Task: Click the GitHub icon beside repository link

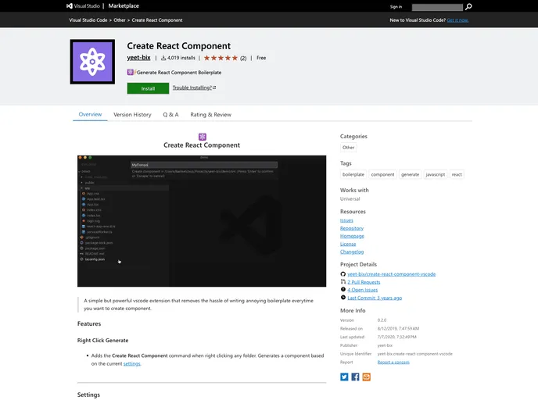Action: point(343,274)
